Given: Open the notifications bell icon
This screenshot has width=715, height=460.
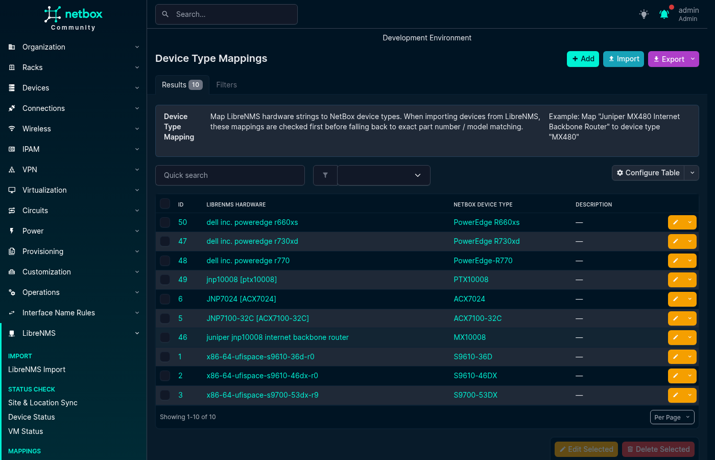Looking at the screenshot, I should (x=664, y=14).
